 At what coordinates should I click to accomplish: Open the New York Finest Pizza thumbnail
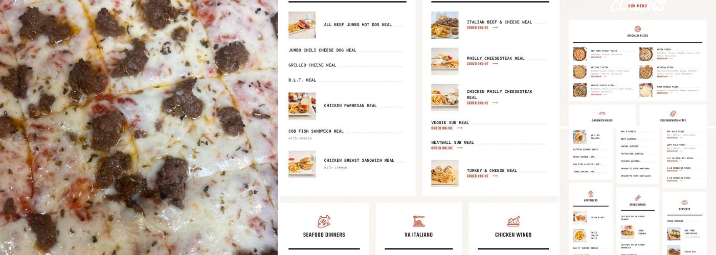click(580, 54)
